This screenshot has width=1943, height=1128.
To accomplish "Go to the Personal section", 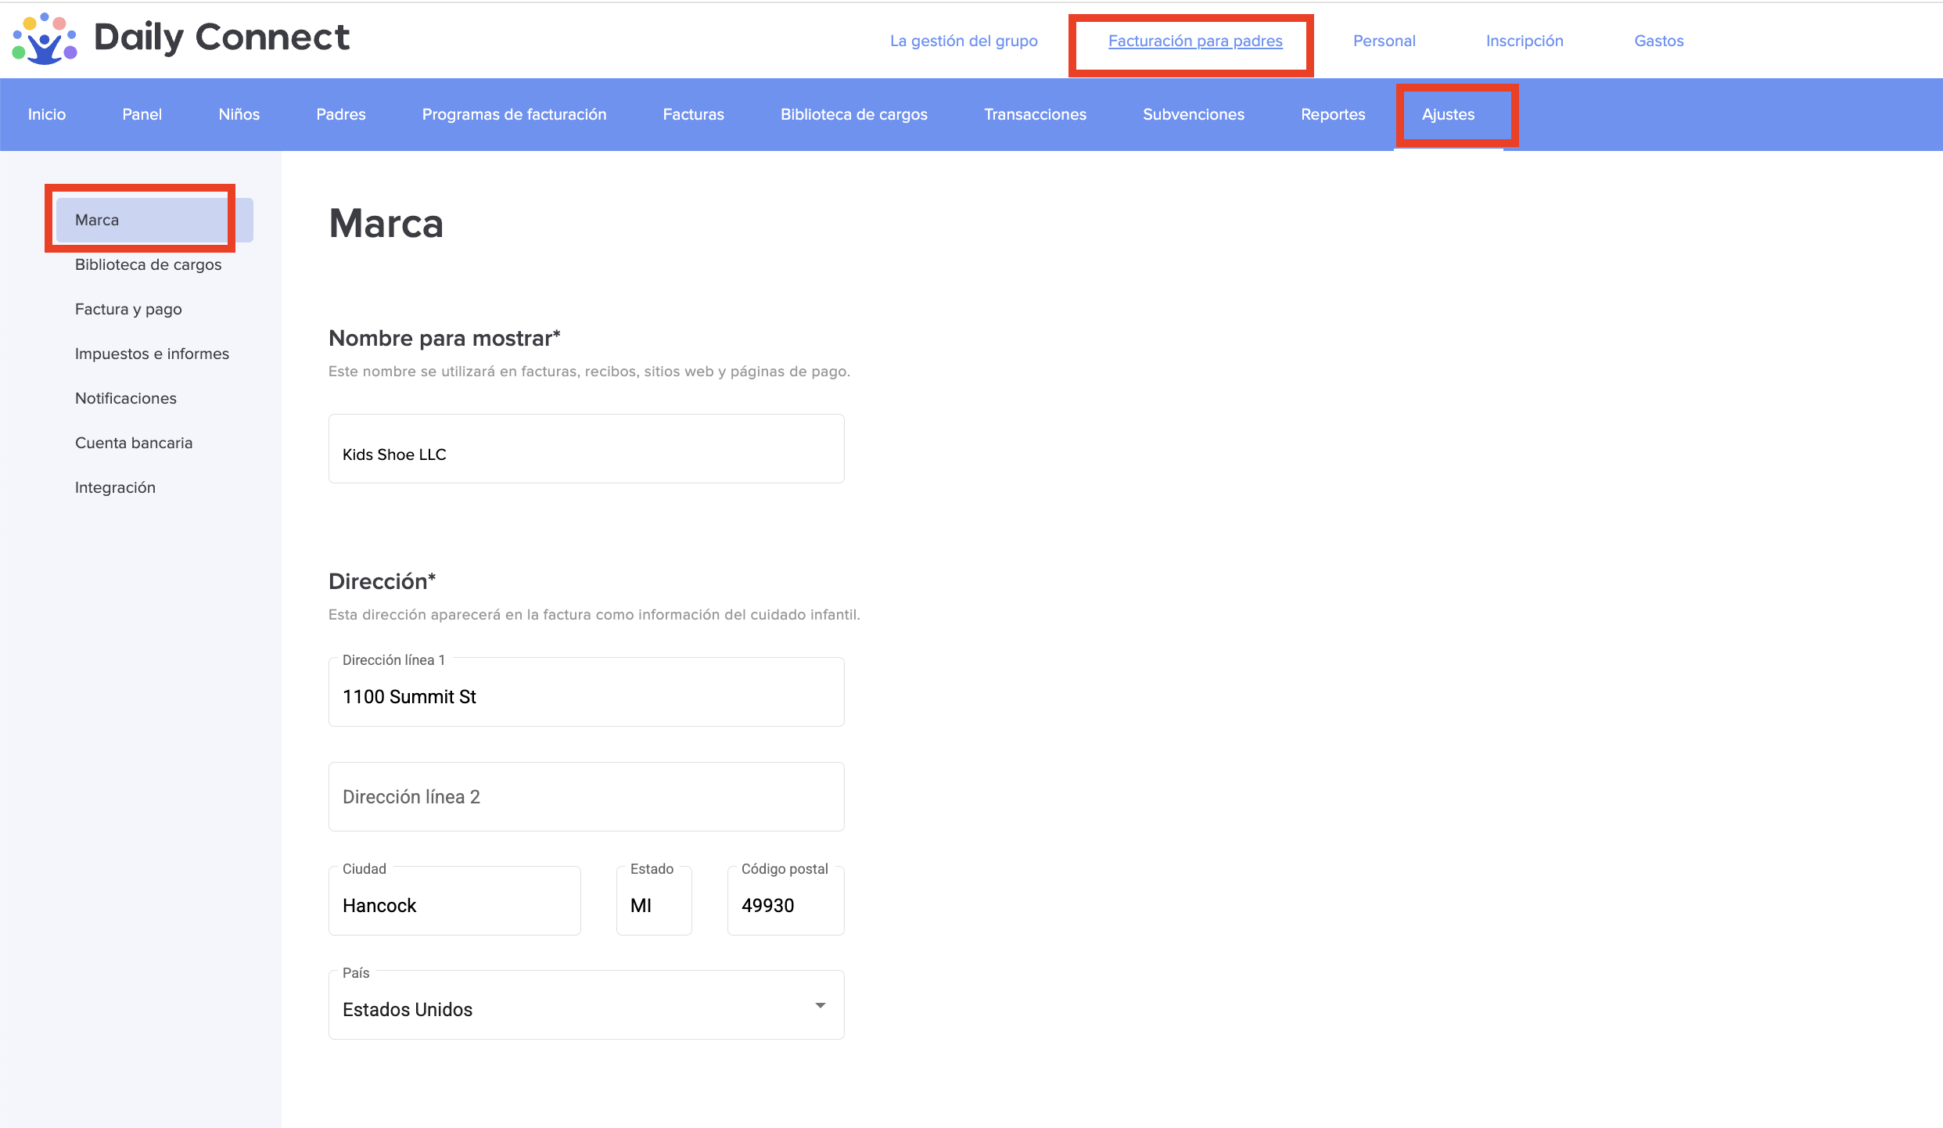I will pos(1384,41).
